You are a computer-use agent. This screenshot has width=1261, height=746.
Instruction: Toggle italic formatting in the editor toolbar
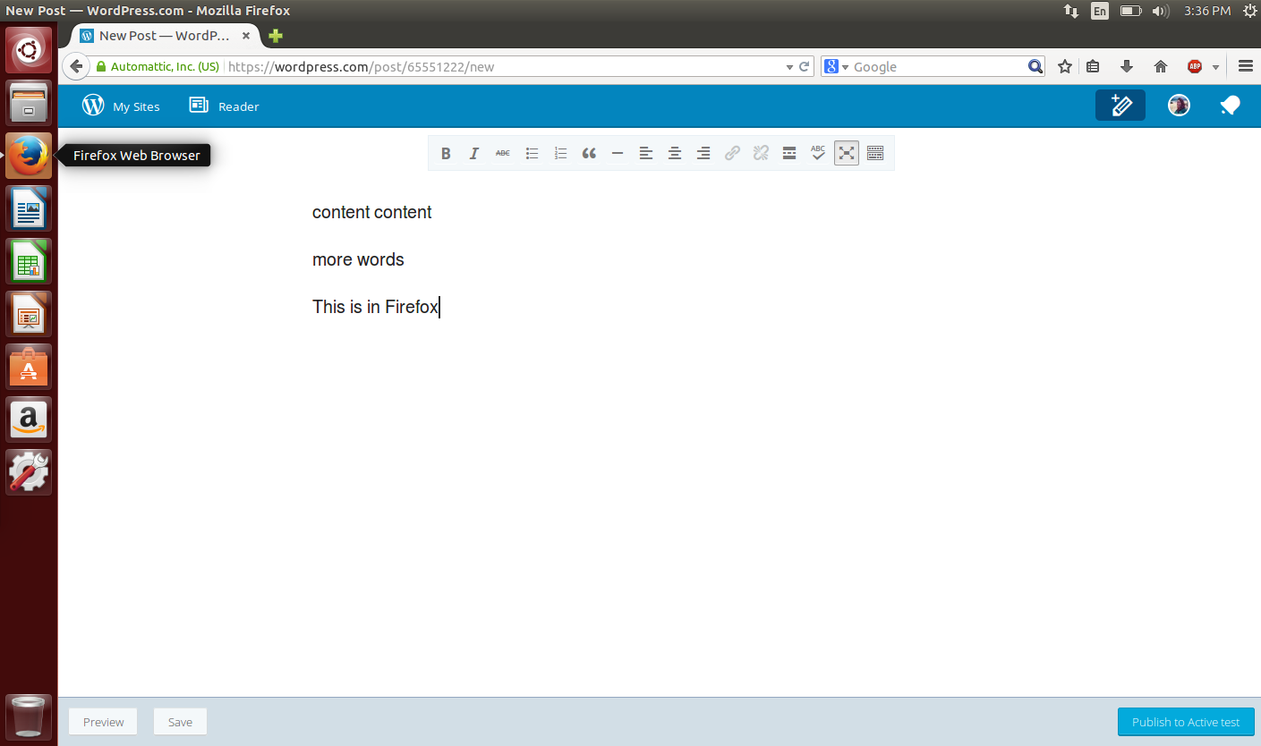coord(474,154)
